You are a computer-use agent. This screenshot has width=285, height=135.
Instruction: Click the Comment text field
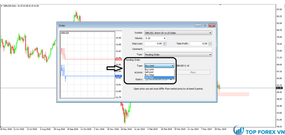click(x=178, y=49)
